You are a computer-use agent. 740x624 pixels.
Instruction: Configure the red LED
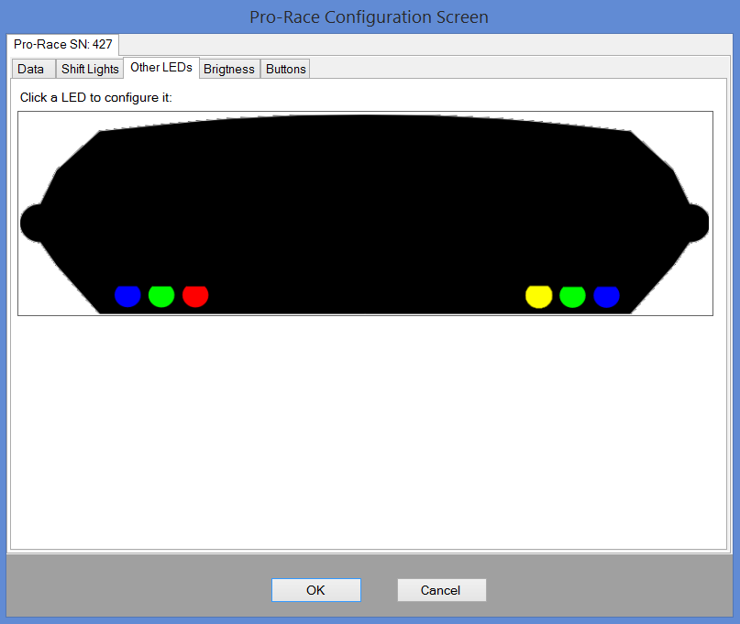195,295
